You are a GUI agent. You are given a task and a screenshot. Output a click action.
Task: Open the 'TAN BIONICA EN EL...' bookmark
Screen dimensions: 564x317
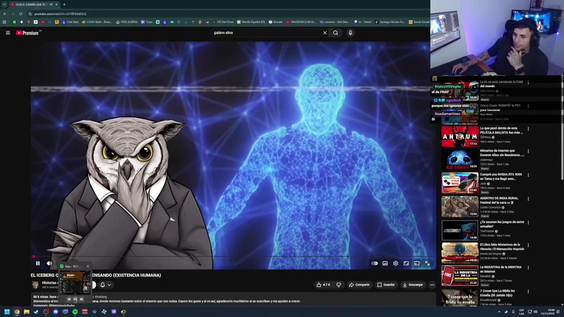click(x=301, y=22)
